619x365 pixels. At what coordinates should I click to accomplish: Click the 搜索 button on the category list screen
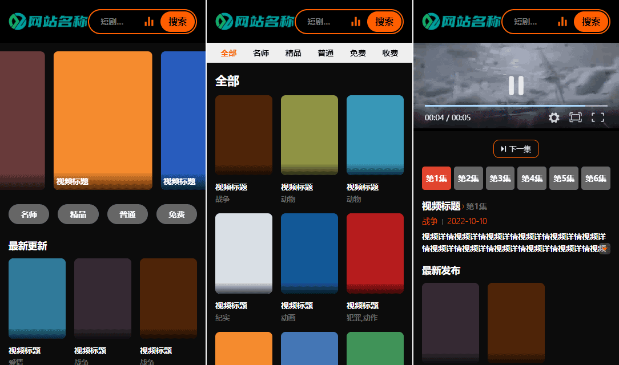pyautogui.click(x=384, y=22)
